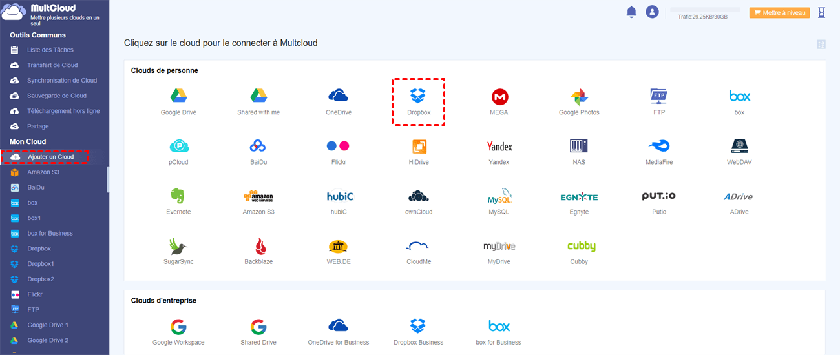The image size is (840, 355).
Task: Choose Amazon S3 in the cloud grid
Action: (258, 201)
